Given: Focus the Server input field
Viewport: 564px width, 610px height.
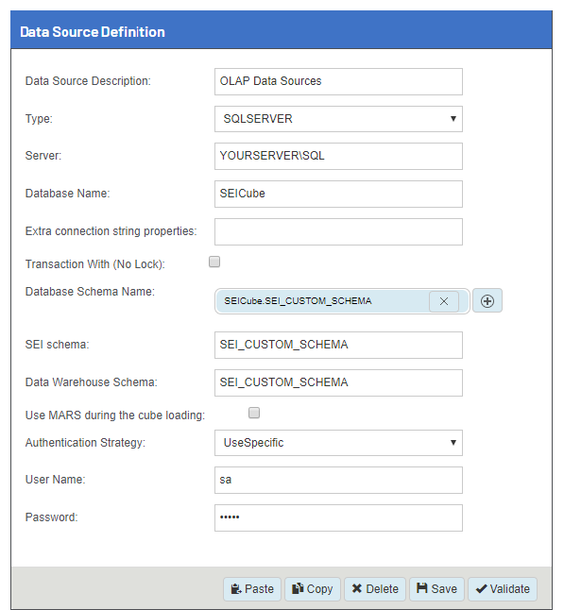Looking at the screenshot, I should click(x=338, y=156).
